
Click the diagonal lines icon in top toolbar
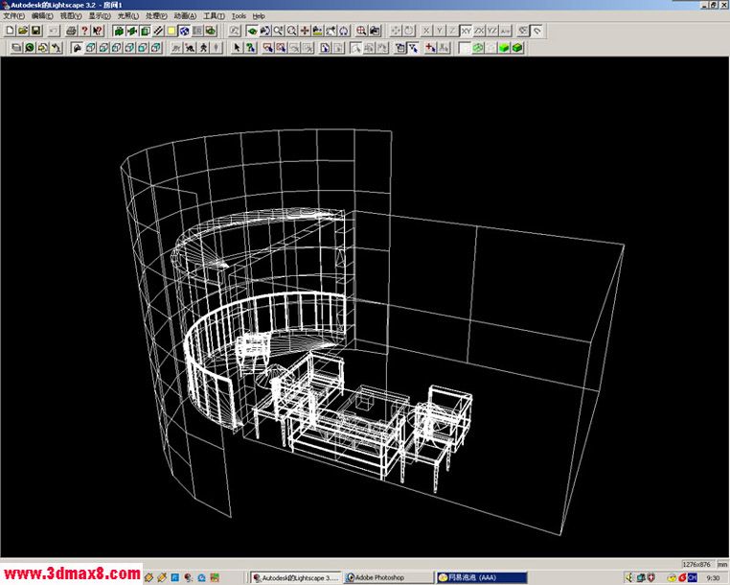tap(158, 31)
